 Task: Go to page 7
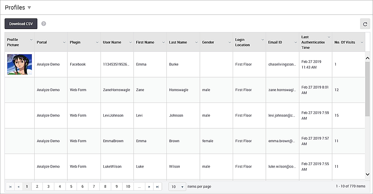point(94,187)
